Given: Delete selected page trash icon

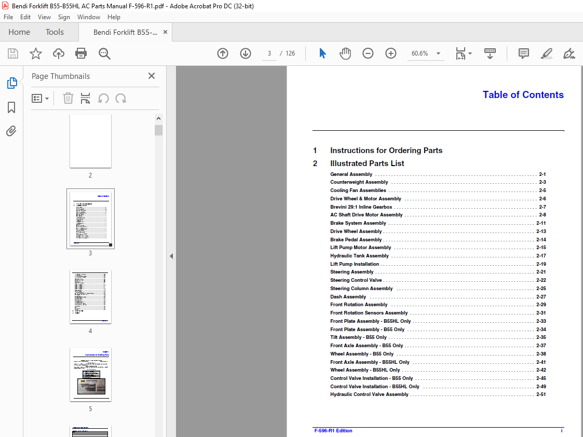Looking at the screenshot, I should pos(68,99).
